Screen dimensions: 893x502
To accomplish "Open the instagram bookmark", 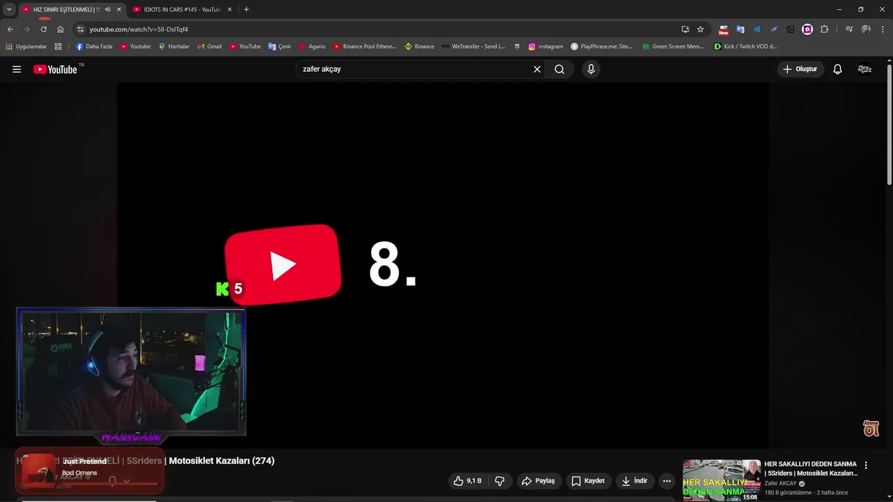I will click(x=546, y=47).
